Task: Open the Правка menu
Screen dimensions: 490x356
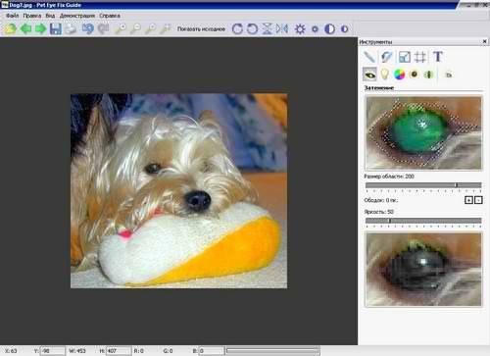Action: pyautogui.click(x=32, y=16)
